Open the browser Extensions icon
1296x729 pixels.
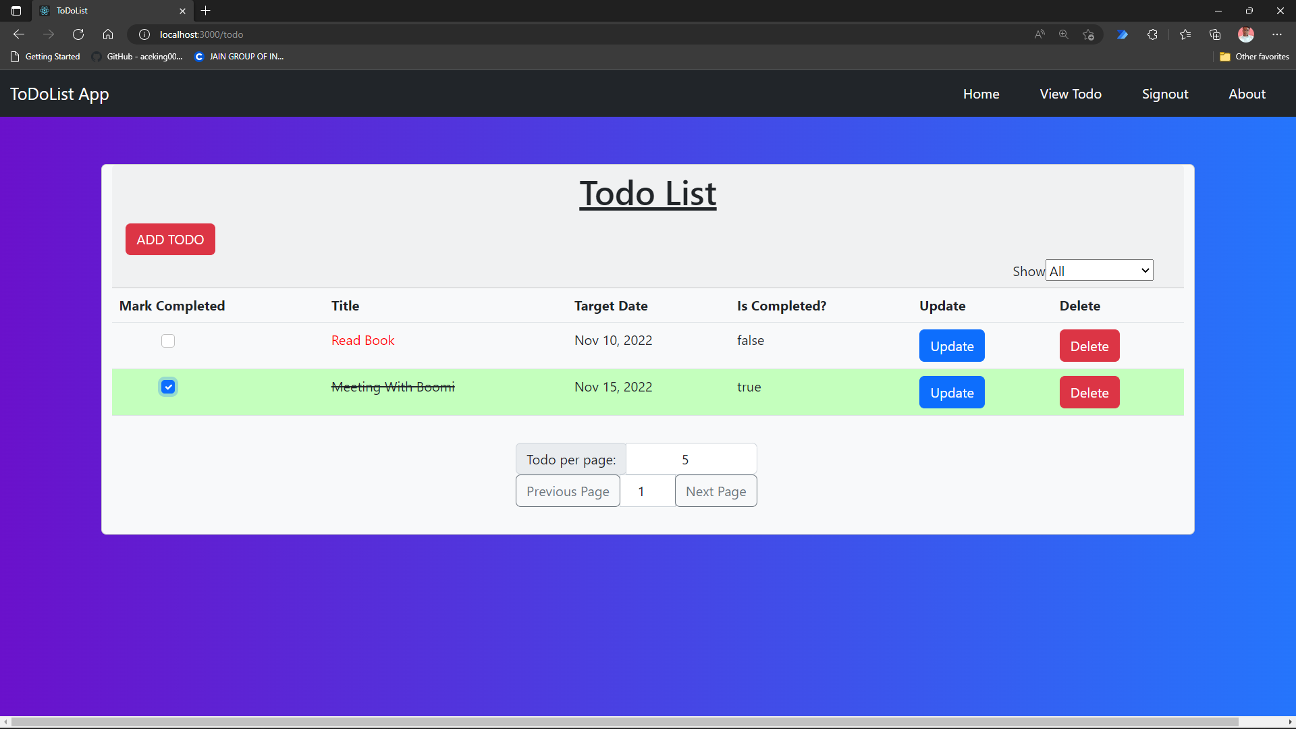click(1153, 34)
